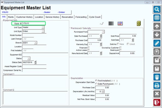This screenshot has height=108, width=162.
Task: Go to previous record with up arrow
Action: tap(157, 26)
